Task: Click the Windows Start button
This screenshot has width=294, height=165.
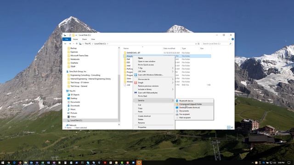Action: click(x=3, y=163)
